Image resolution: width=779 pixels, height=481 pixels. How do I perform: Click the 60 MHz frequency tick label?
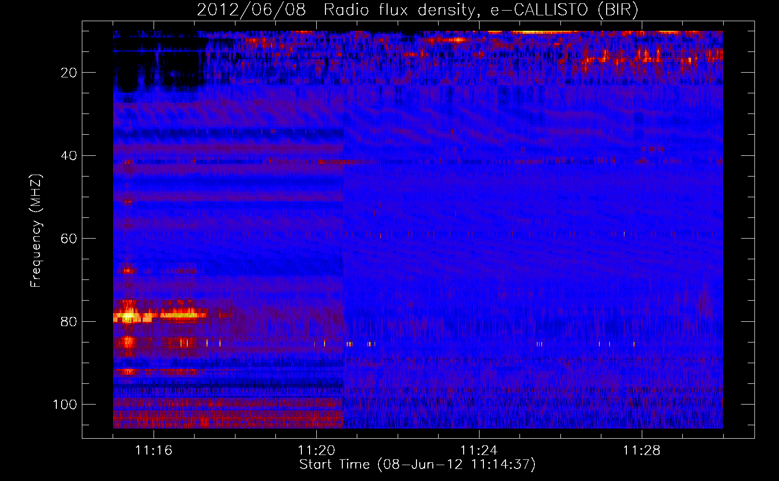69,239
